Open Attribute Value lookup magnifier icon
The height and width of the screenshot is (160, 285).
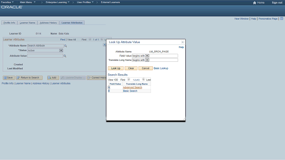[x=65, y=56]
